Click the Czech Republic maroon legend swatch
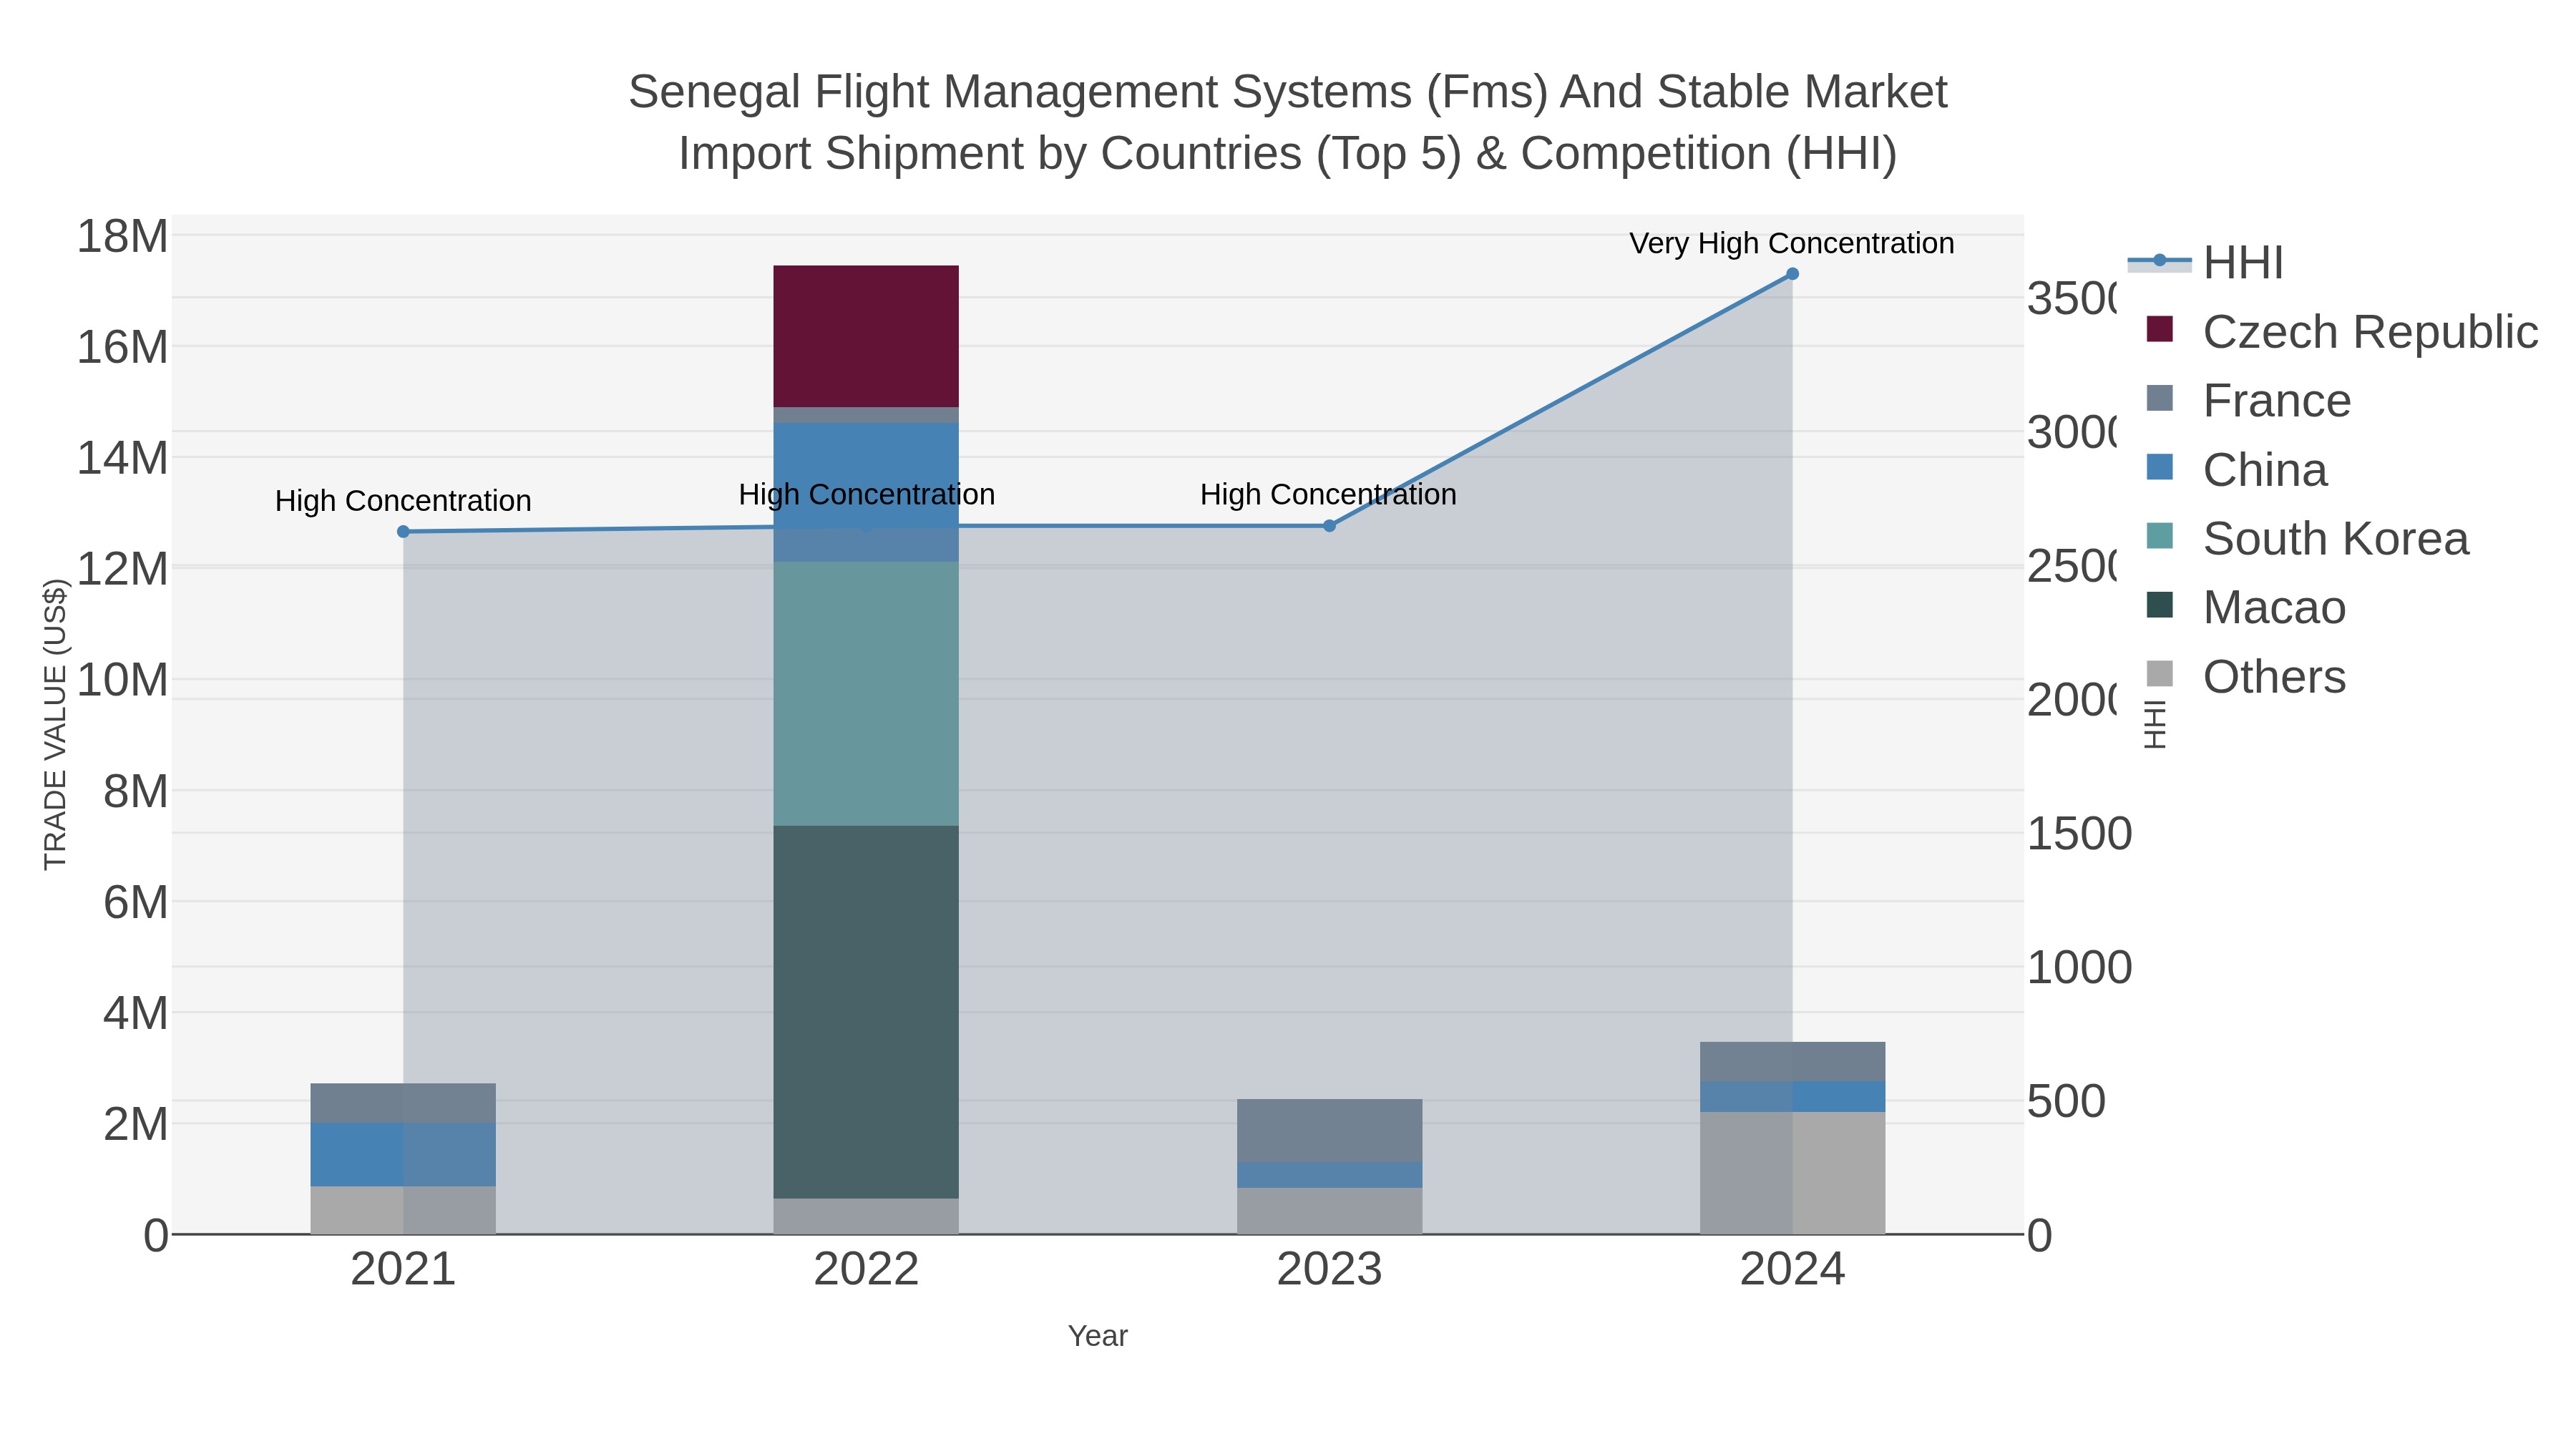Image resolution: width=2576 pixels, height=1449 pixels. coord(2160,329)
